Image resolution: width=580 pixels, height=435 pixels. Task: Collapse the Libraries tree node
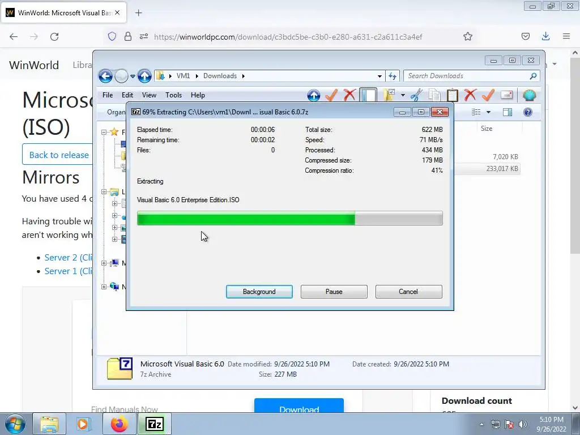coord(104,191)
